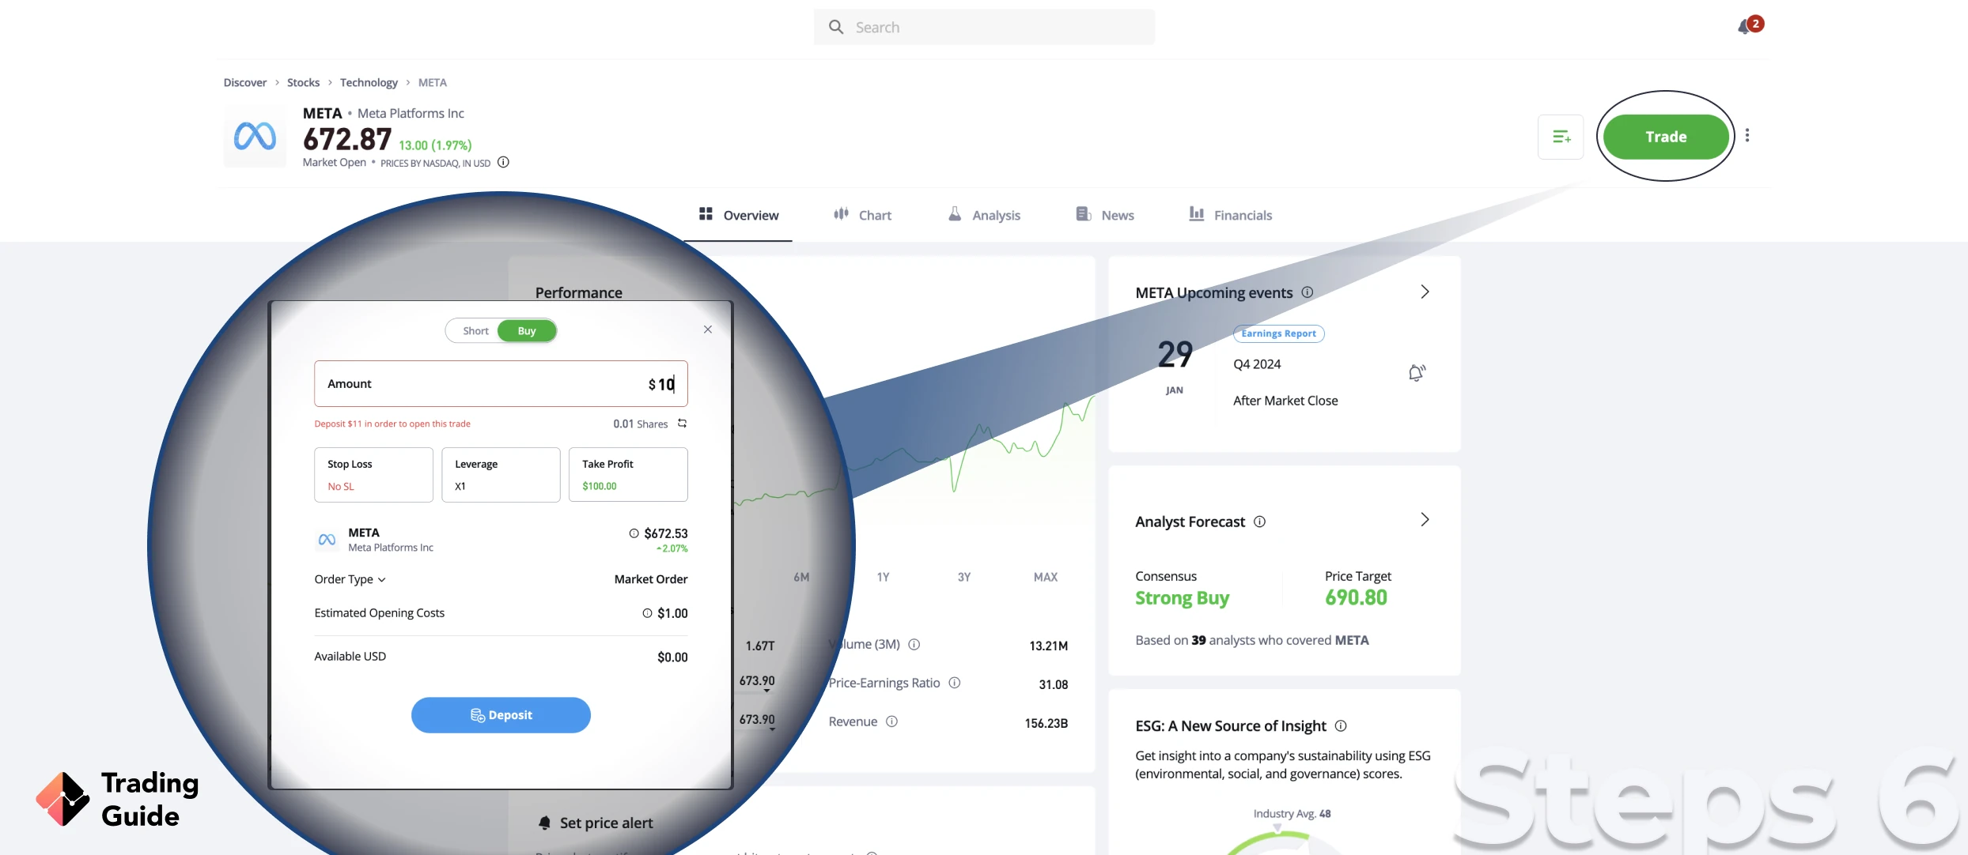Select 6M performance range
The image size is (1968, 855).
pos(801,578)
